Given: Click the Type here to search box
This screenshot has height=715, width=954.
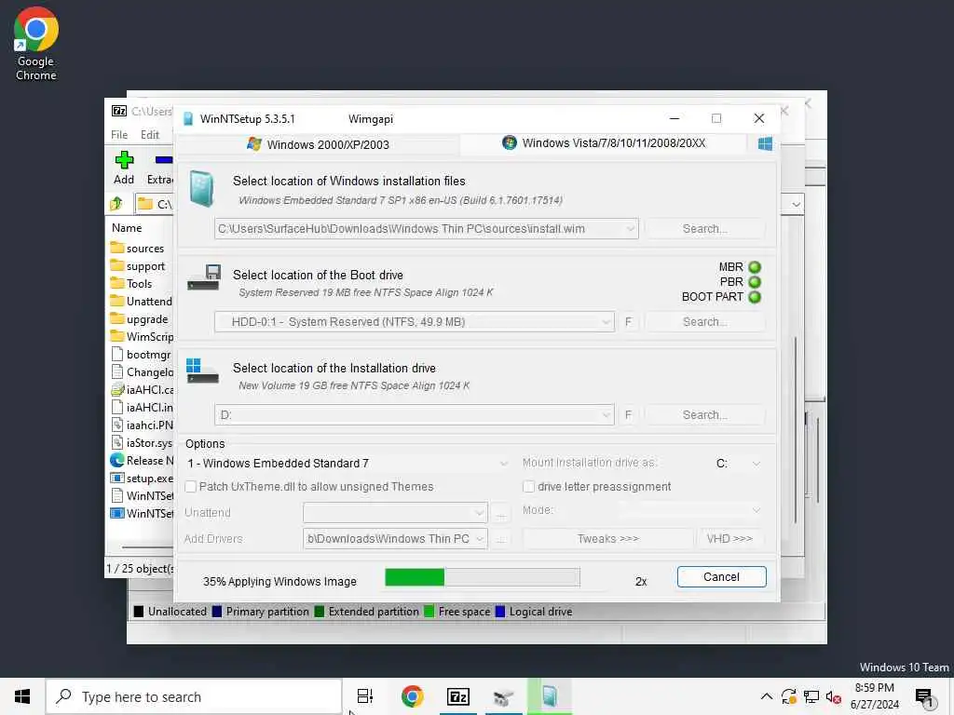Looking at the screenshot, I should pos(194,696).
